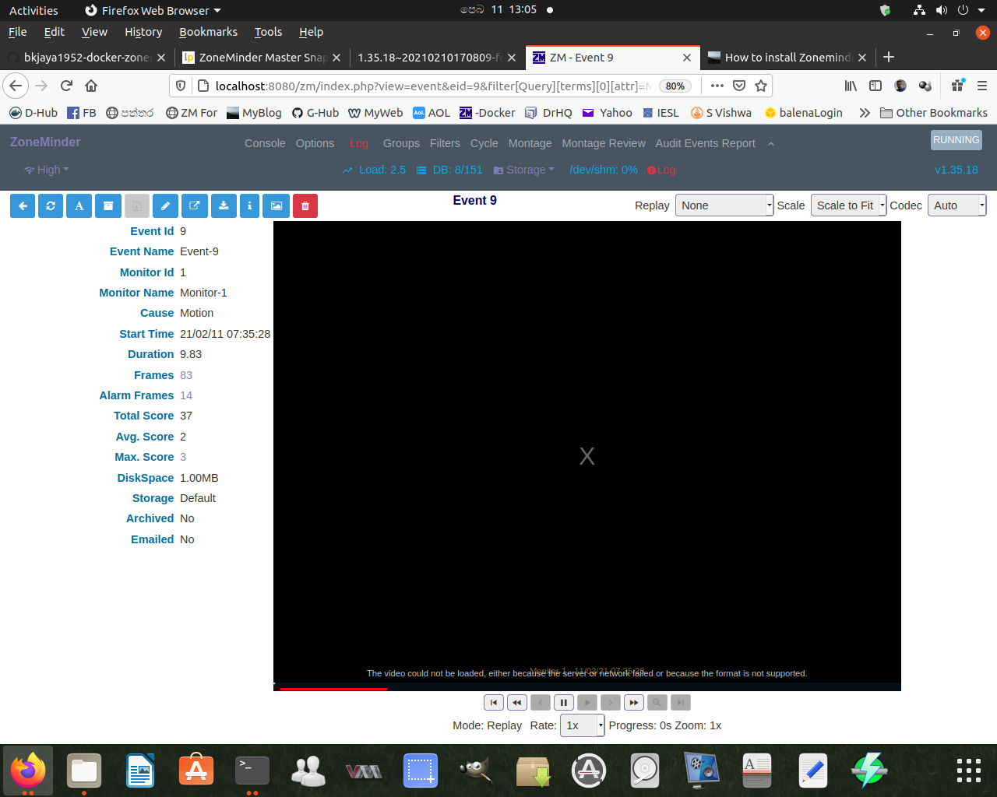Image resolution: width=997 pixels, height=797 pixels.
Task: Open the playback Rate 1x dropdown
Action: click(583, 725)
